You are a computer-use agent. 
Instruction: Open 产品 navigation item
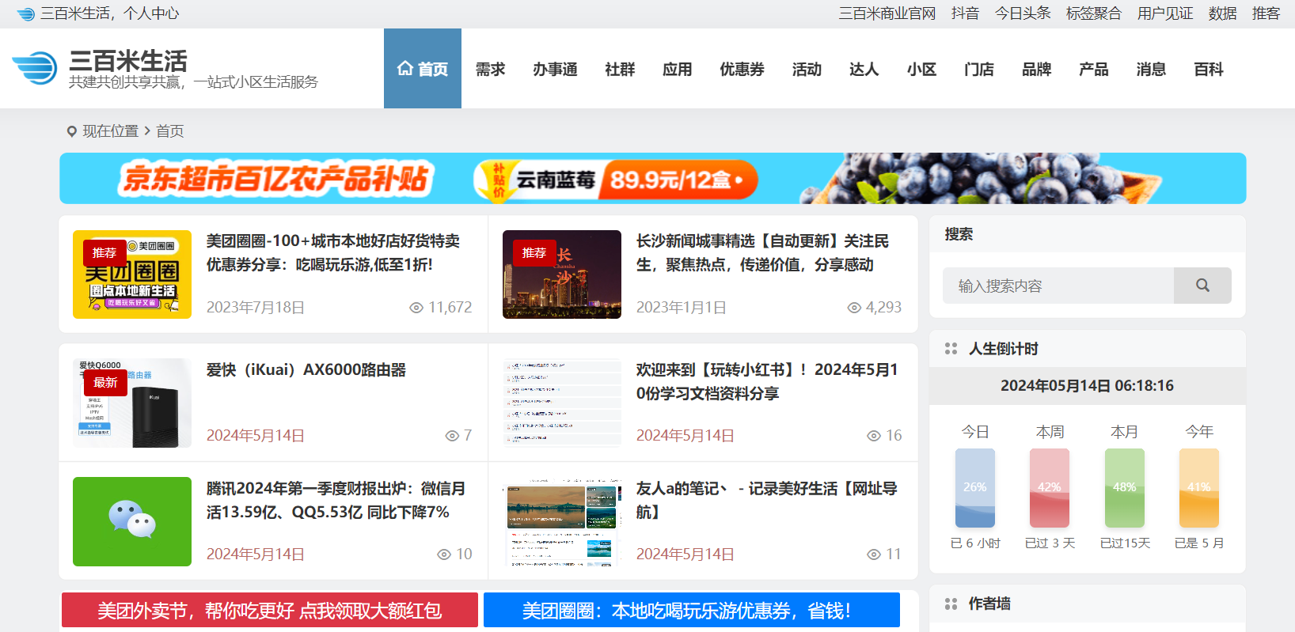click(1093, 70)
